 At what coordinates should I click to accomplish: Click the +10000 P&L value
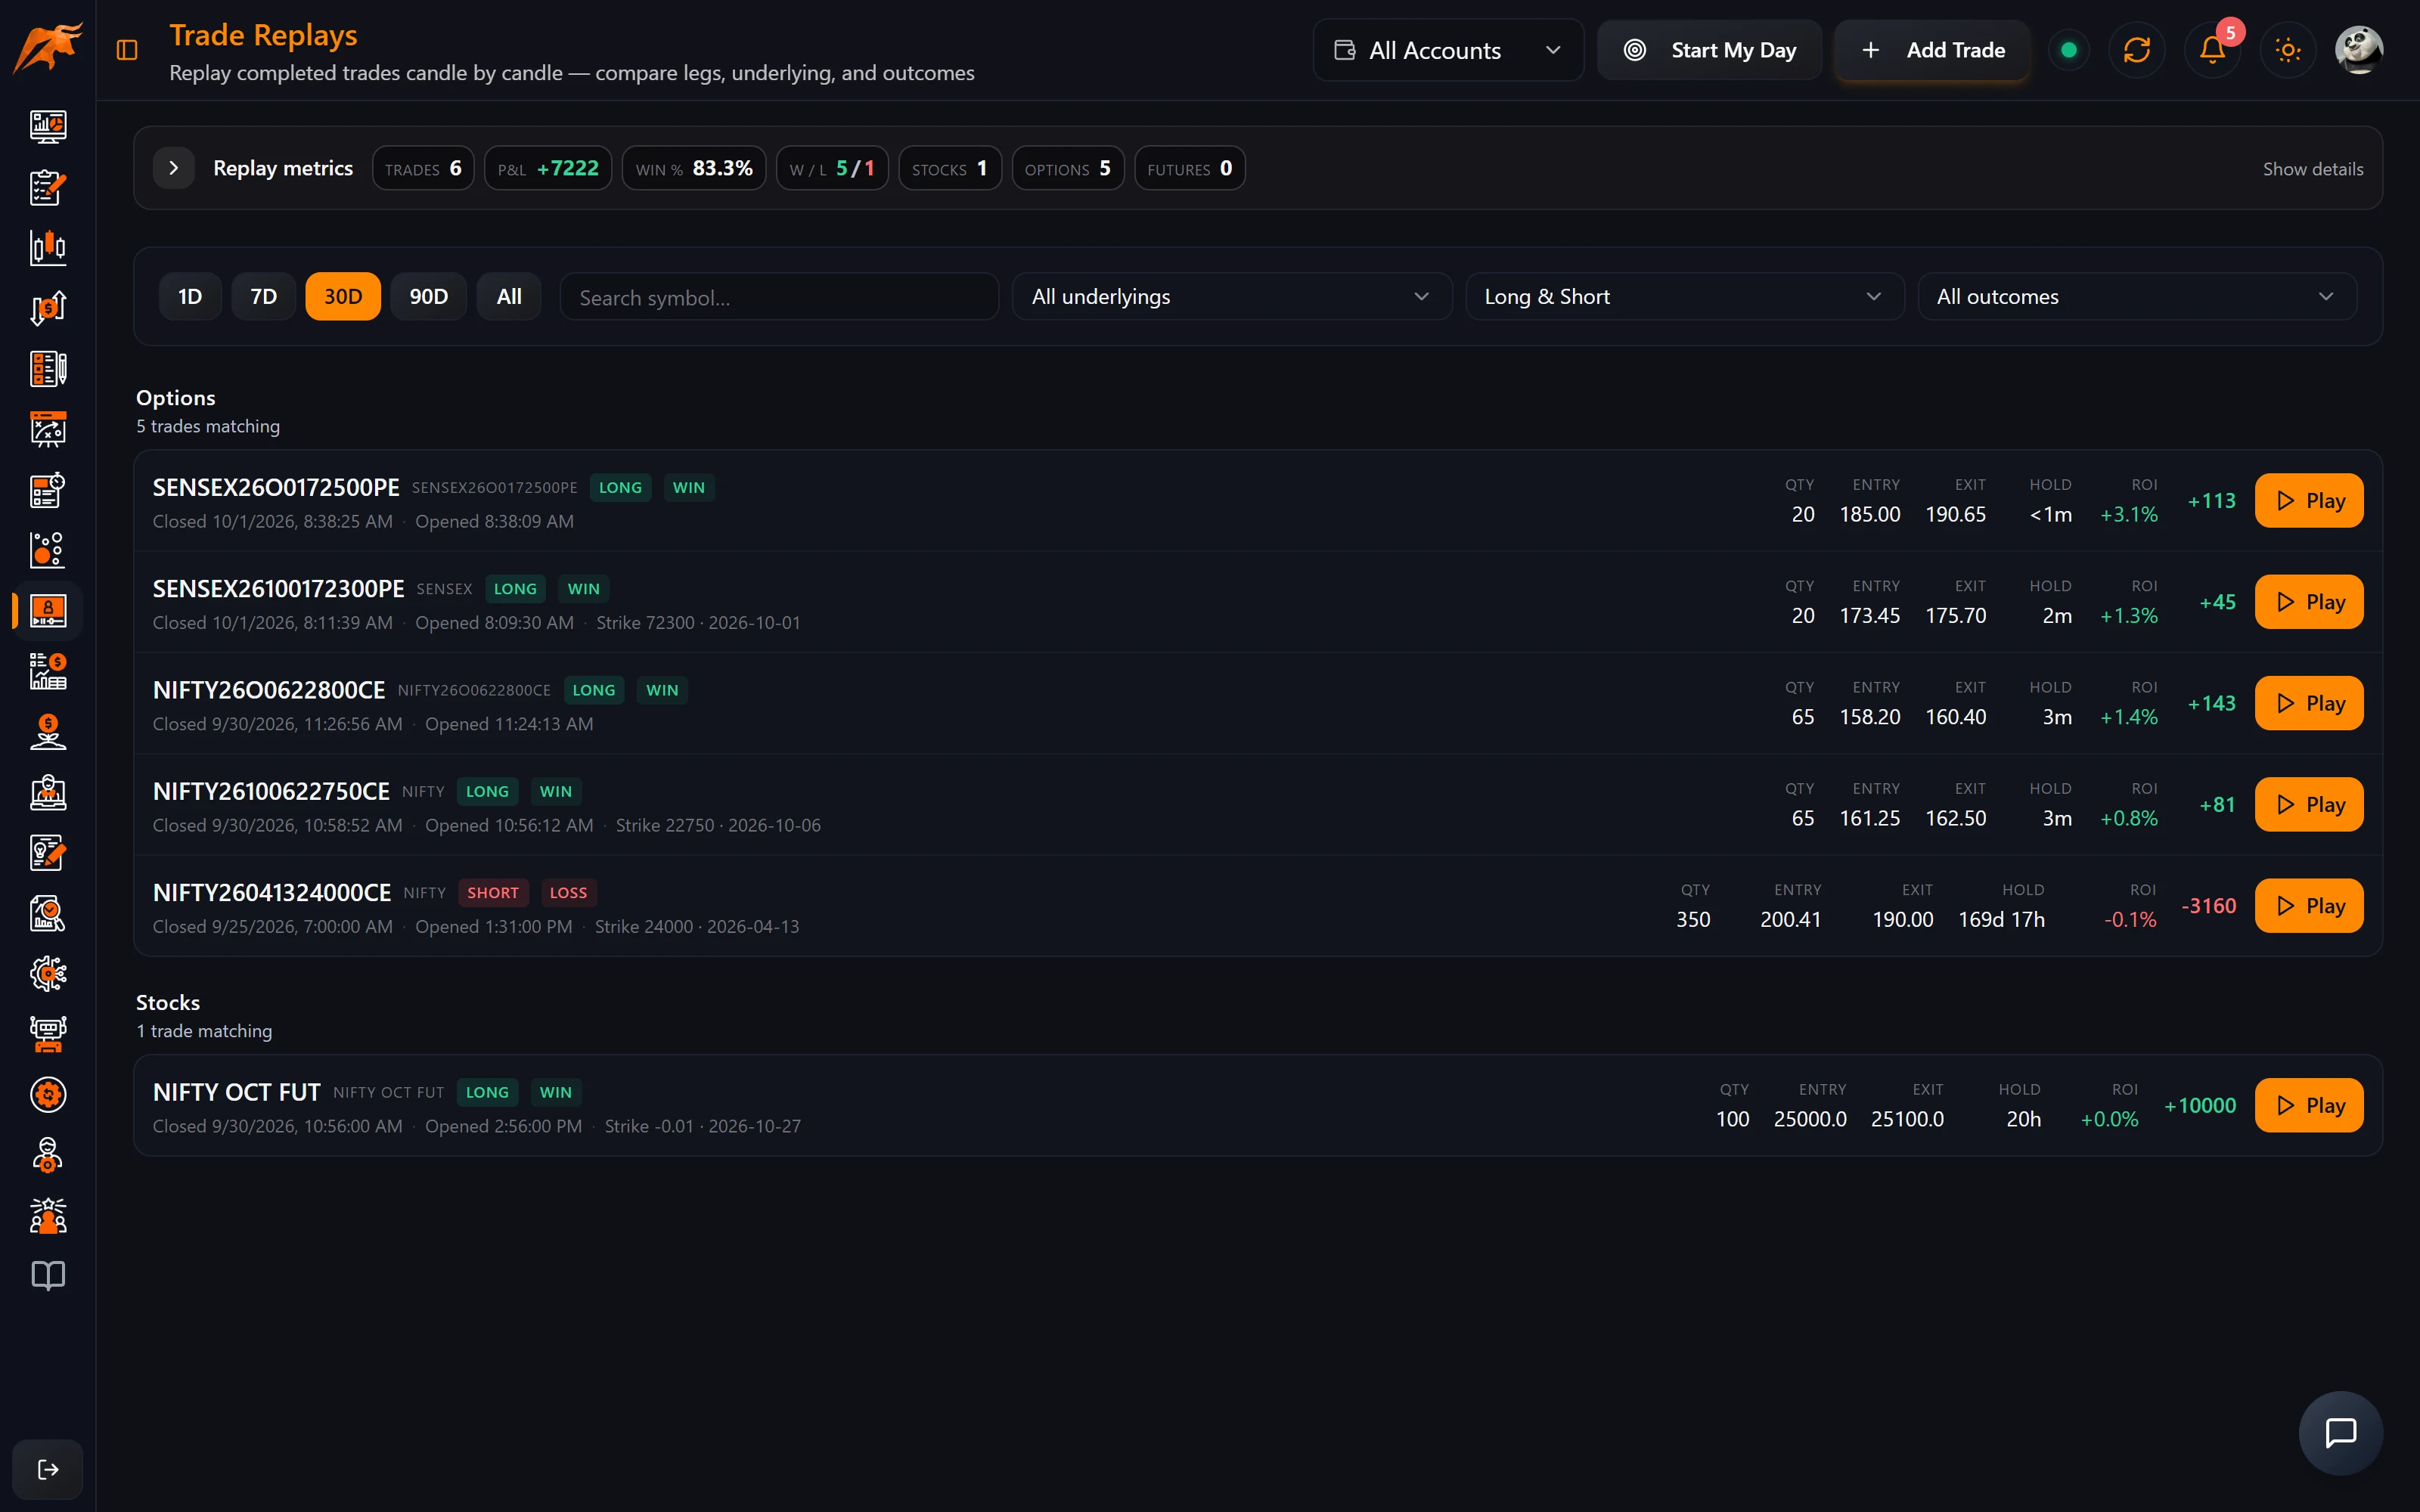(x=2200, y=1105)
